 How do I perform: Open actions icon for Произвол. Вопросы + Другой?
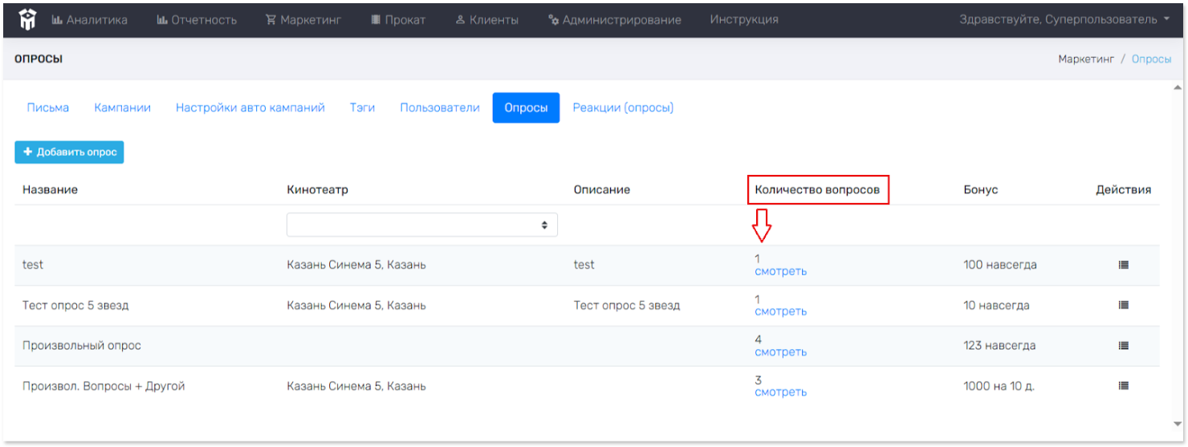click(x=1123, y=386)
